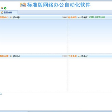Open the 事务办理 panel heading
The image size is (112, 112).
tap(4, 56)
